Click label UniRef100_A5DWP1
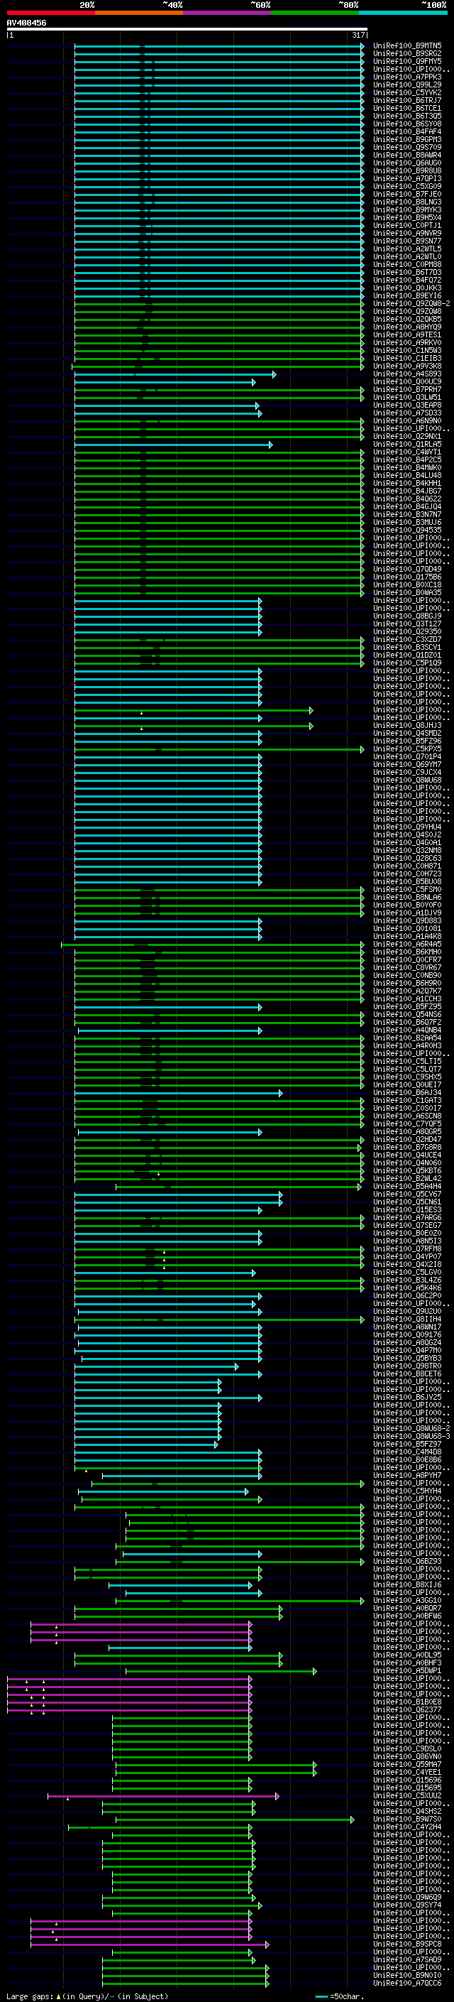The image size is (454, 2002). point(407,1670)
